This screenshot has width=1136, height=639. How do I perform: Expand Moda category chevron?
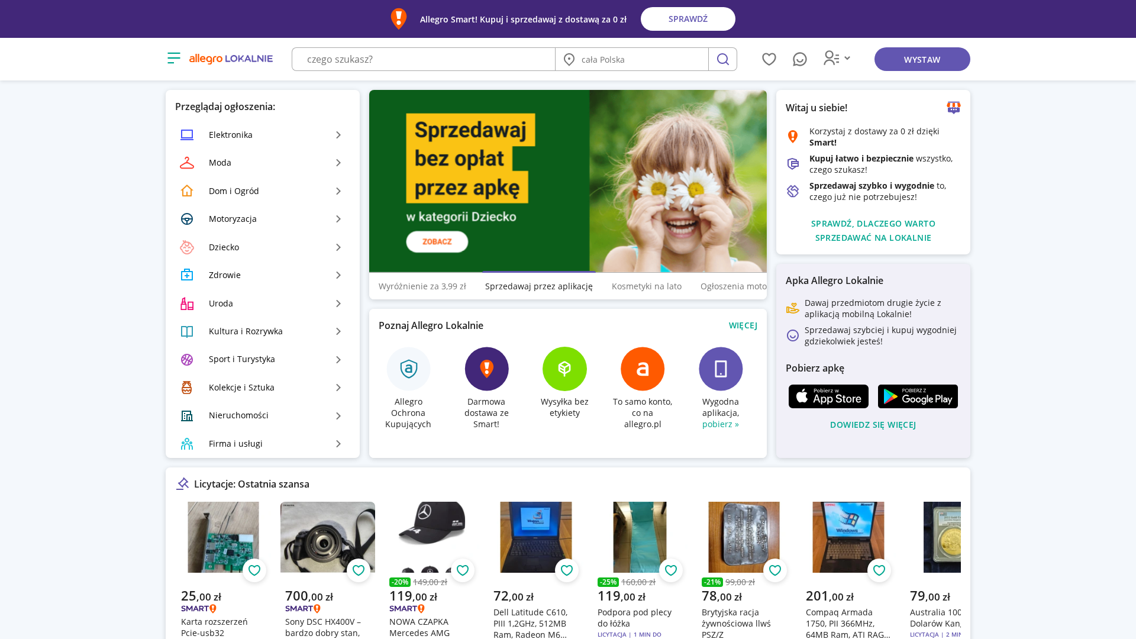(x=338, y=163)
